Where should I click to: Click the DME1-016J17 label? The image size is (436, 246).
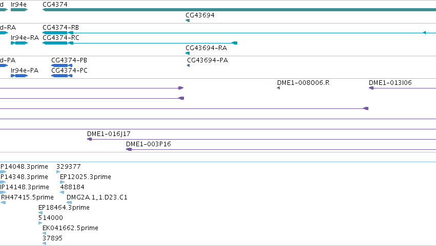point(109,134)
